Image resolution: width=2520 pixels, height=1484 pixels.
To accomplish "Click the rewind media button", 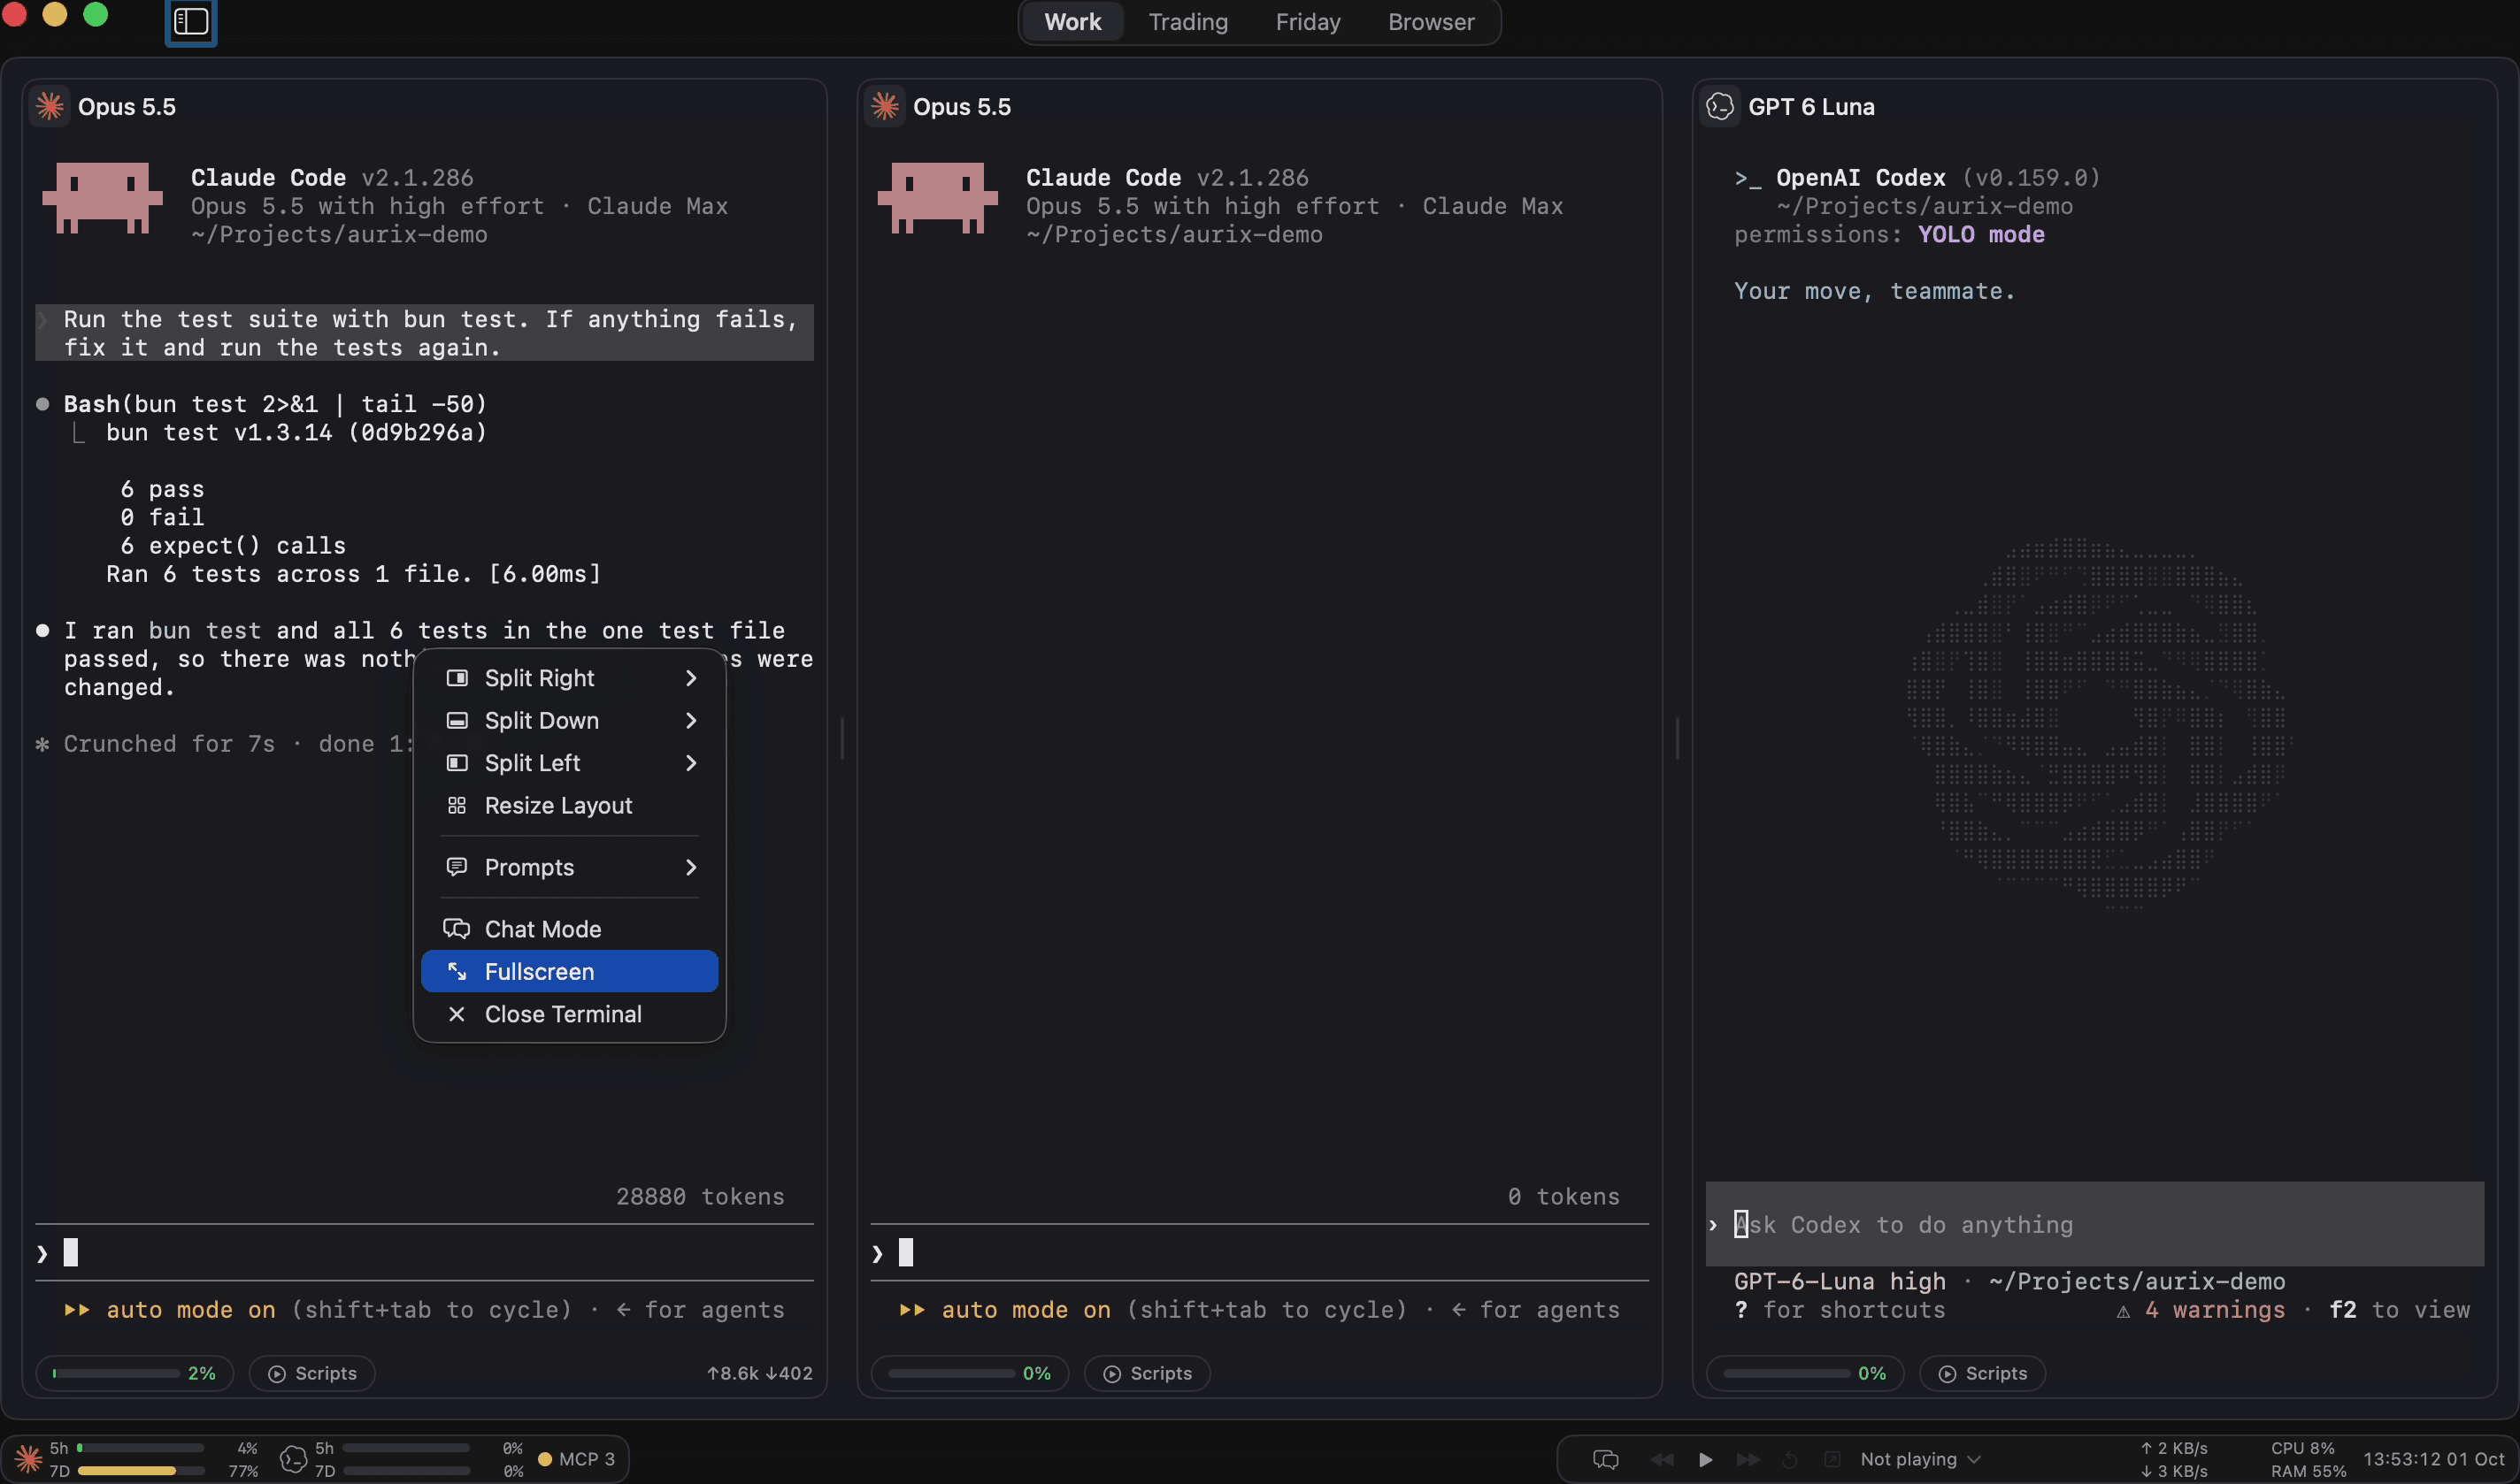I will tap(1662, 1459).
